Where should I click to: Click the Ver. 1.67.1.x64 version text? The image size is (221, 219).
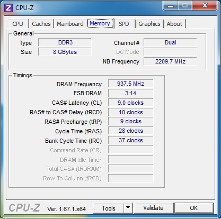point(66,209)
